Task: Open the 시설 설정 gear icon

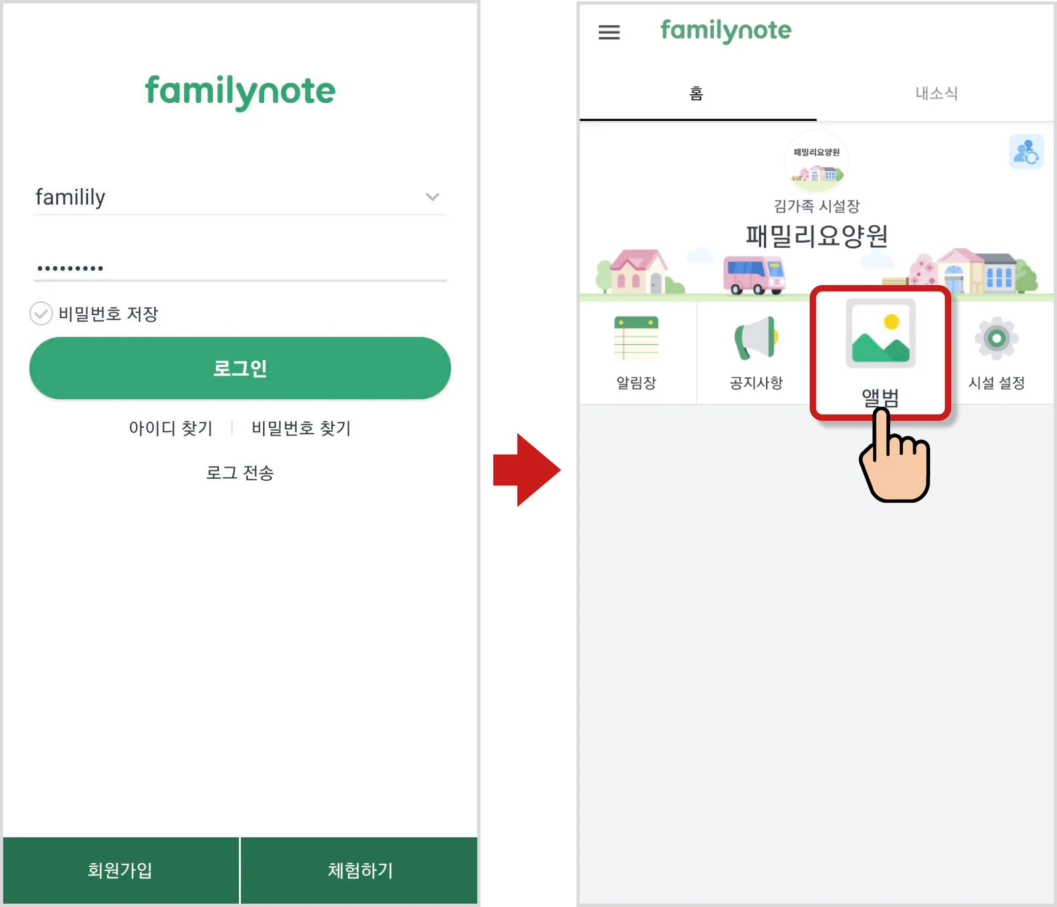Action: click(x=996, y=338)
